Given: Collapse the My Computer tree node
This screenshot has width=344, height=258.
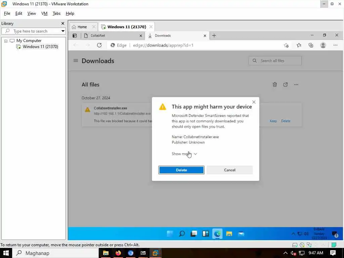Looking at the screenshot, I should pyautogui.click(x=6, y=41).
